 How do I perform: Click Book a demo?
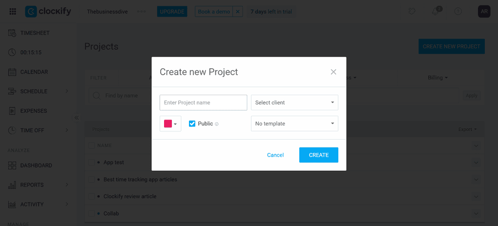214,12
